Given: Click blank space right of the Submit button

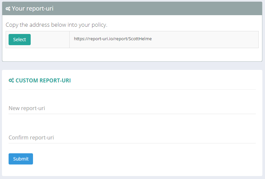Looking at the screenshot, I should (132, 159).
